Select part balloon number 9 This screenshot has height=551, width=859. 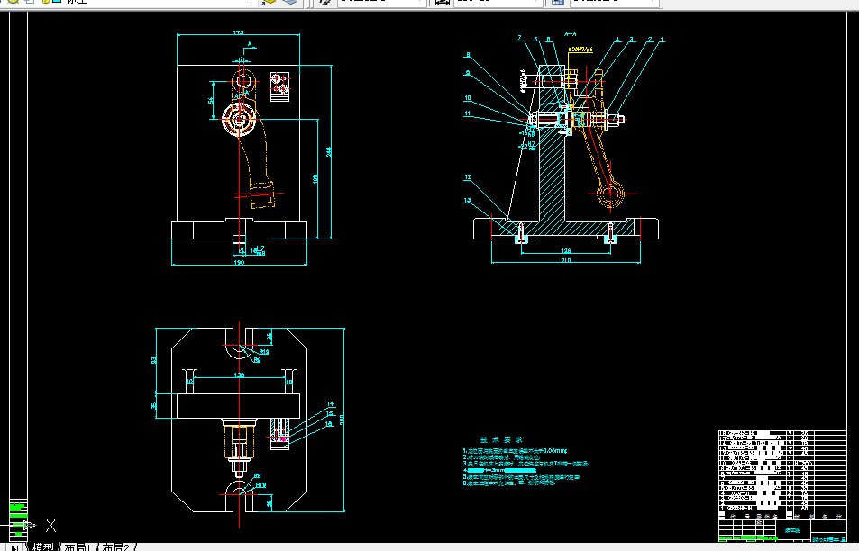click(x=467, y=73)
